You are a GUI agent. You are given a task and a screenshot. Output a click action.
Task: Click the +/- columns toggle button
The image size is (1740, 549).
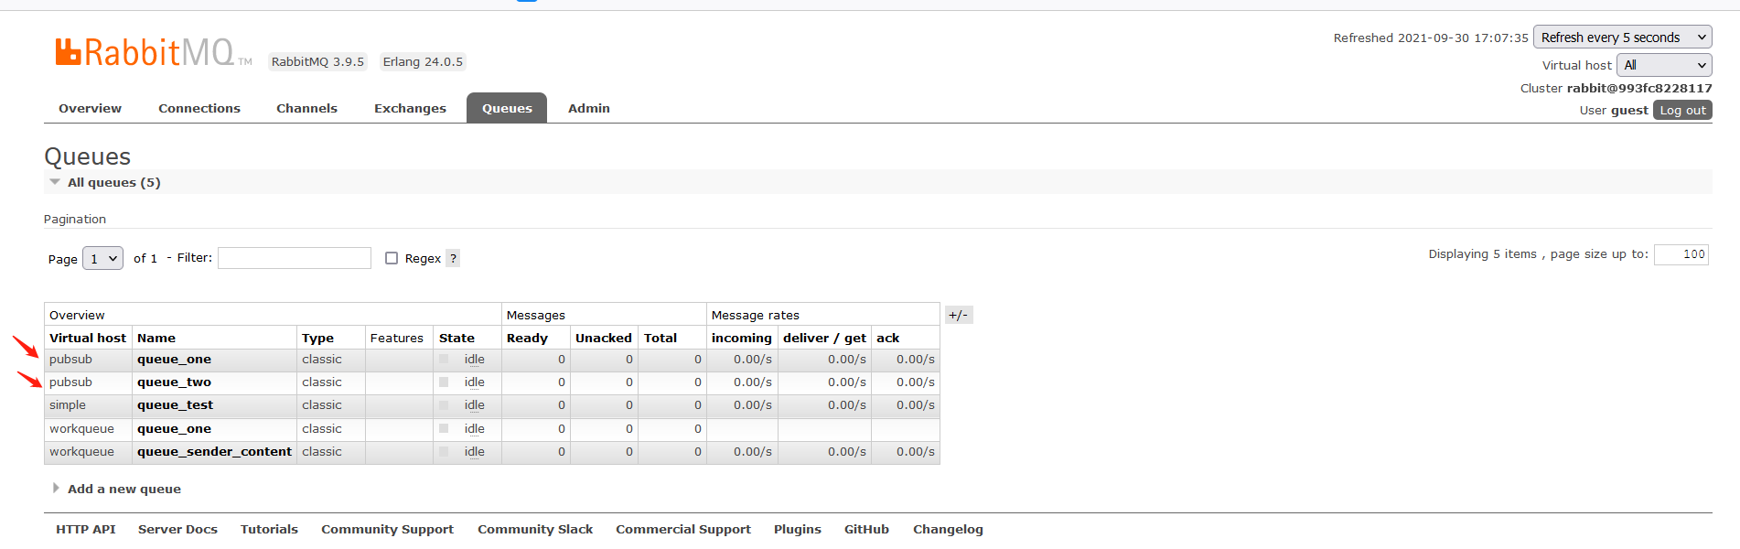coord(958,315)
